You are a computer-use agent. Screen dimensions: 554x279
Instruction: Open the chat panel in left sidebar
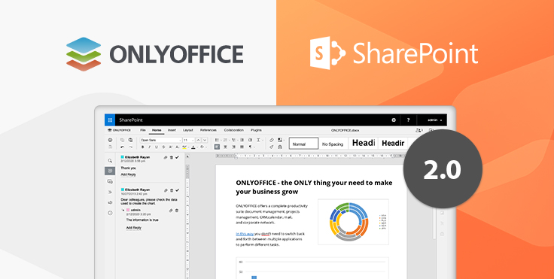[110, 181]
